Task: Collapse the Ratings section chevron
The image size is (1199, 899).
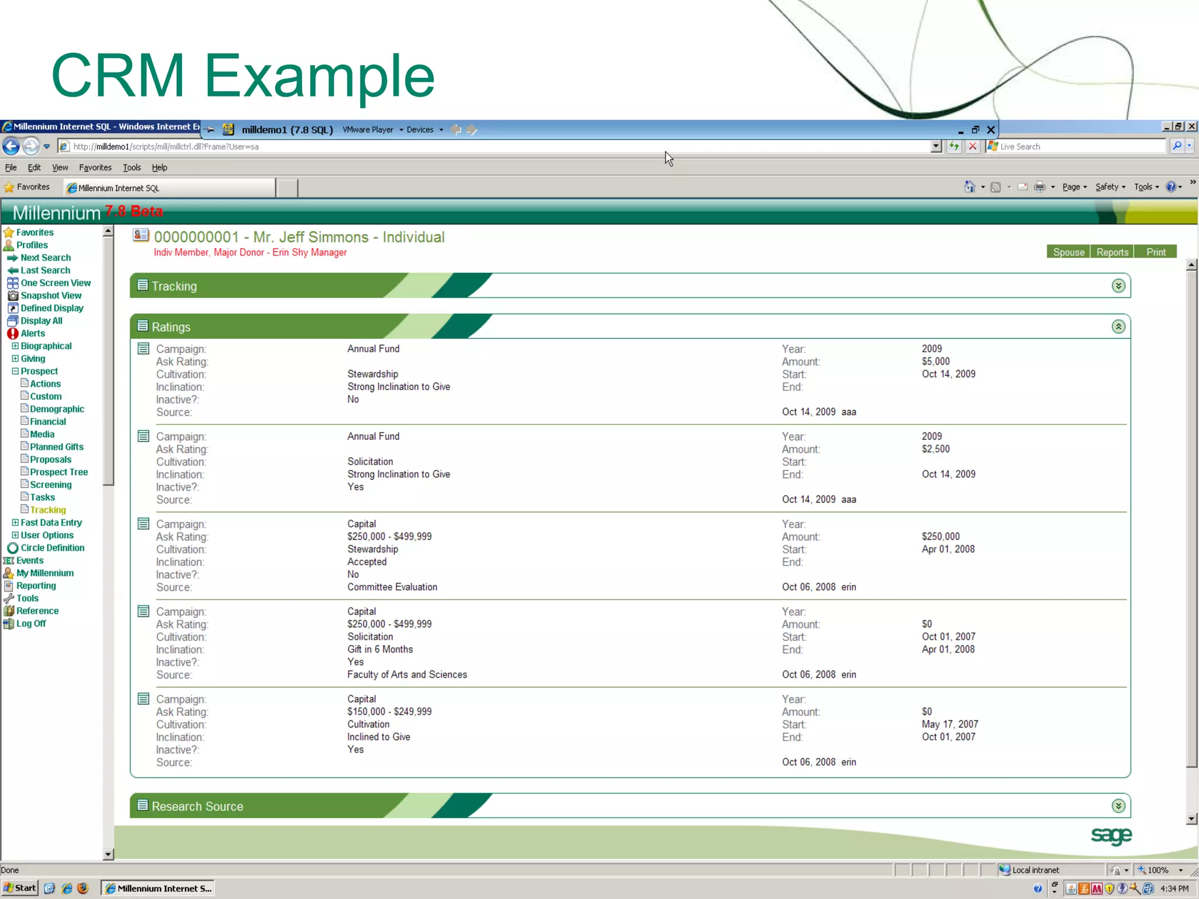Action: pyautogui.click(x=1118, y=327)
